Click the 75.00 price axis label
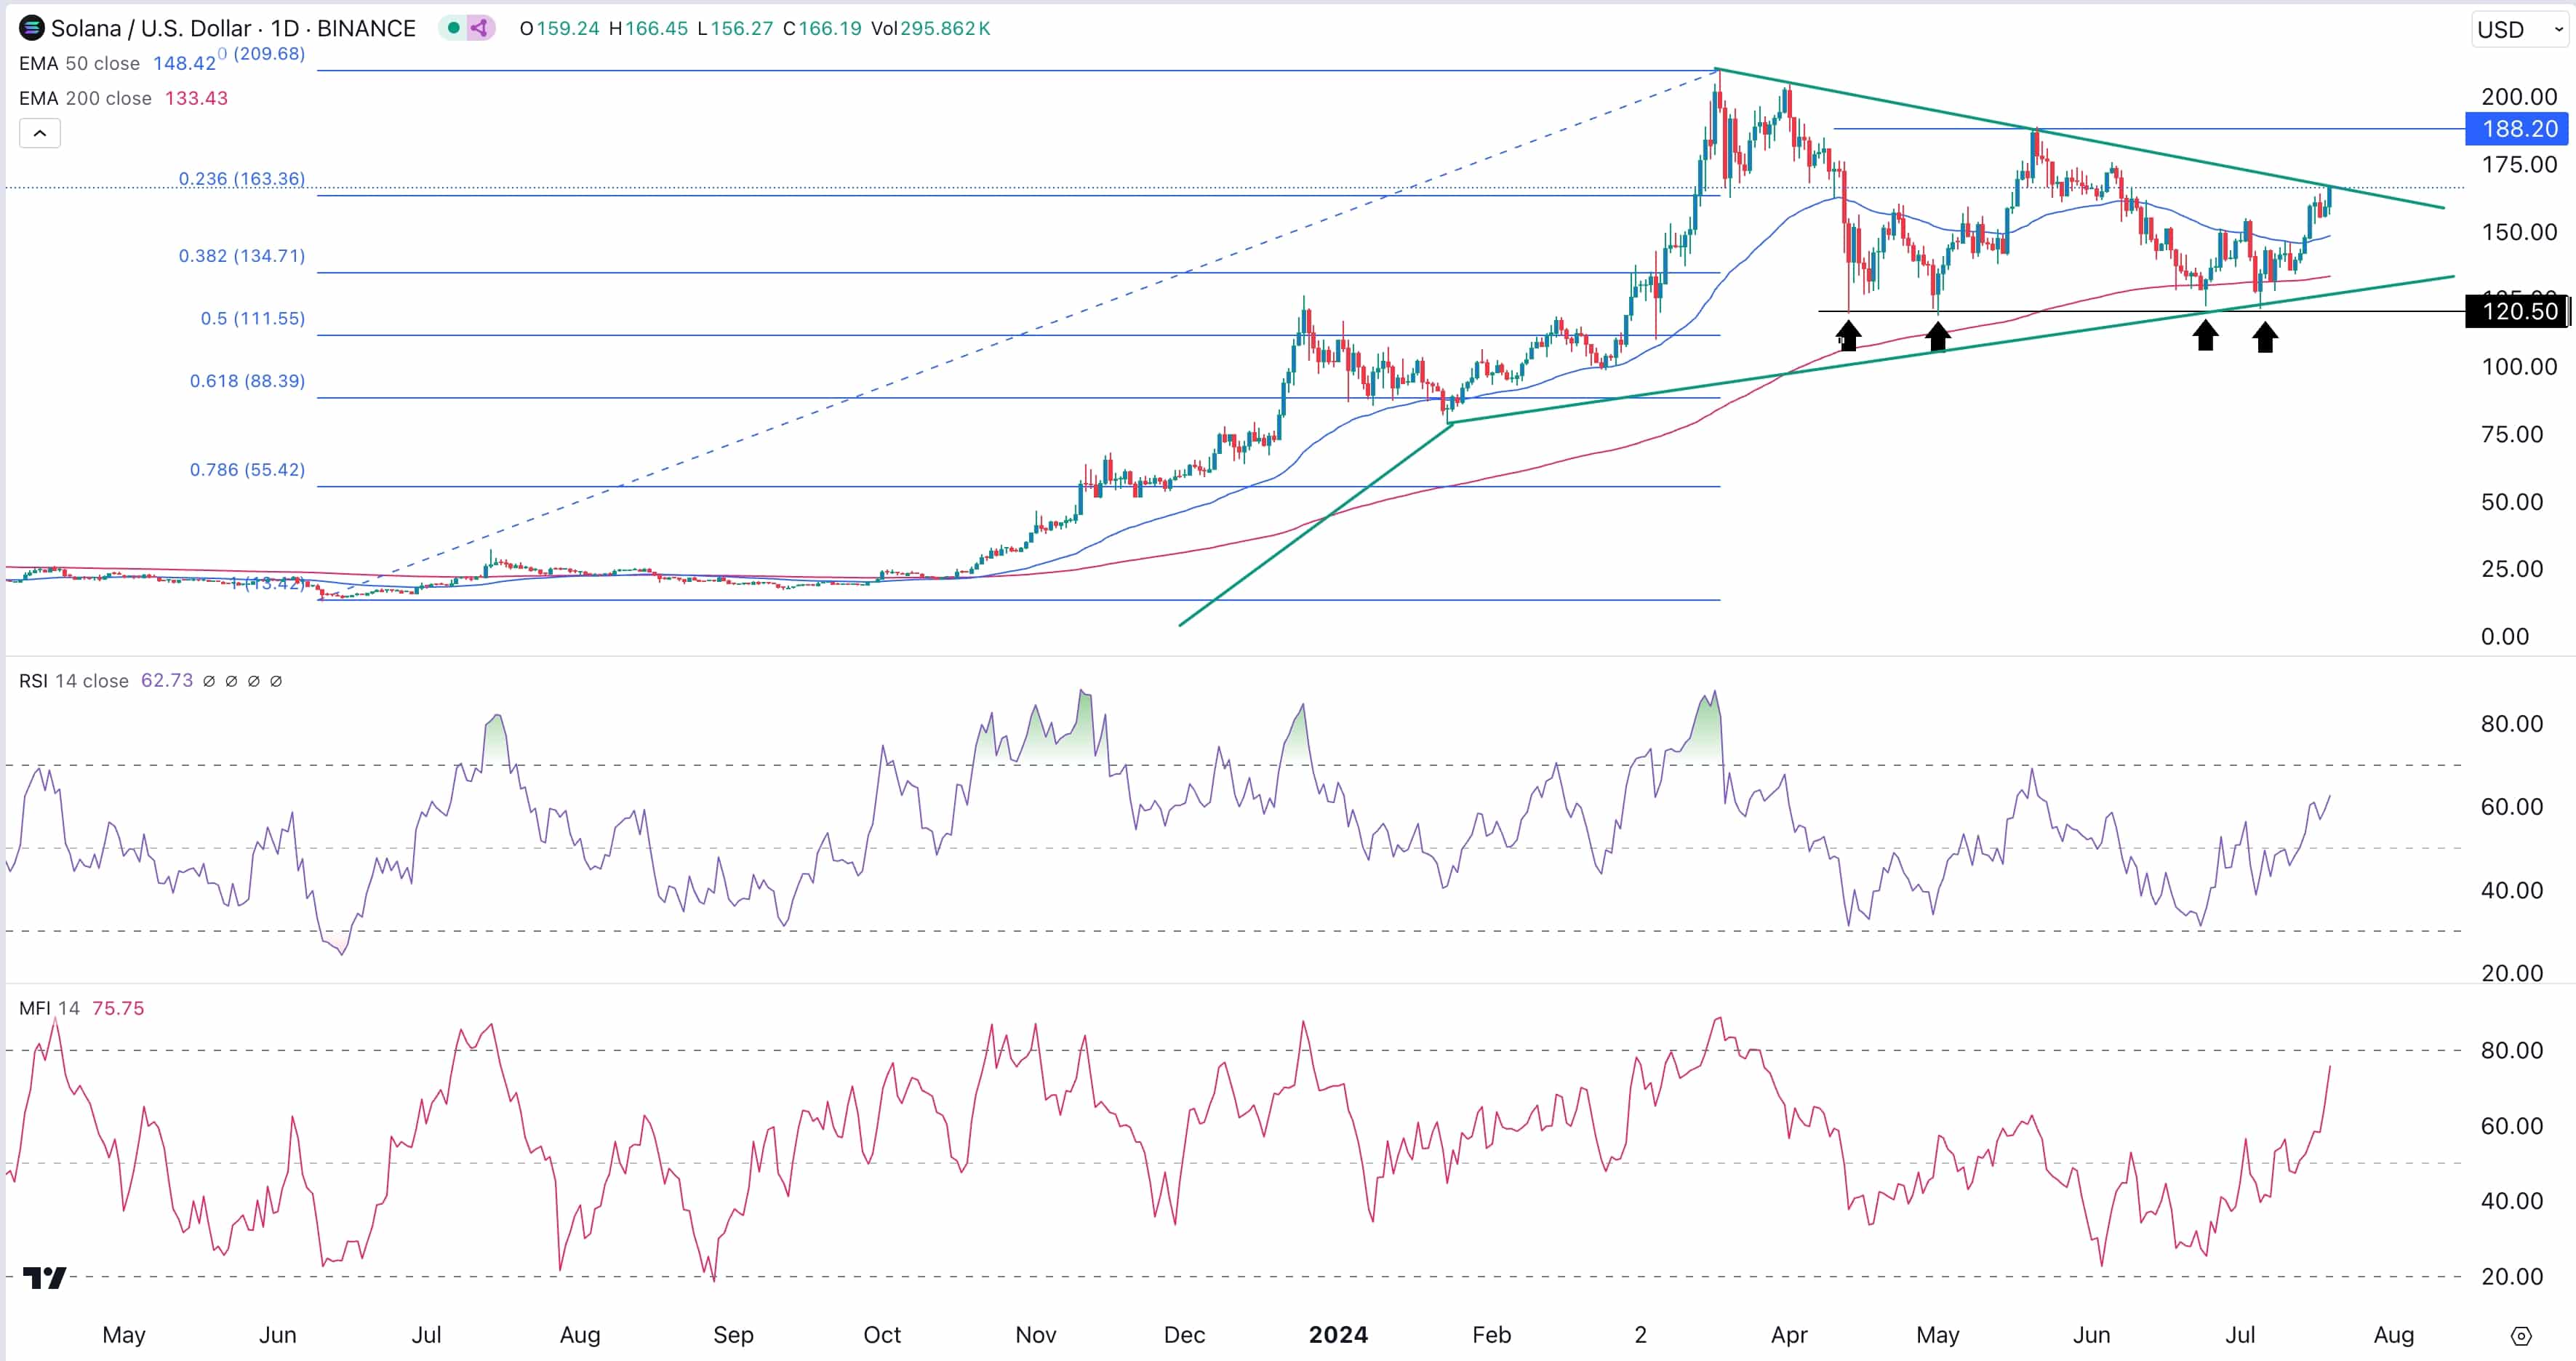 tap(2512, 434)
